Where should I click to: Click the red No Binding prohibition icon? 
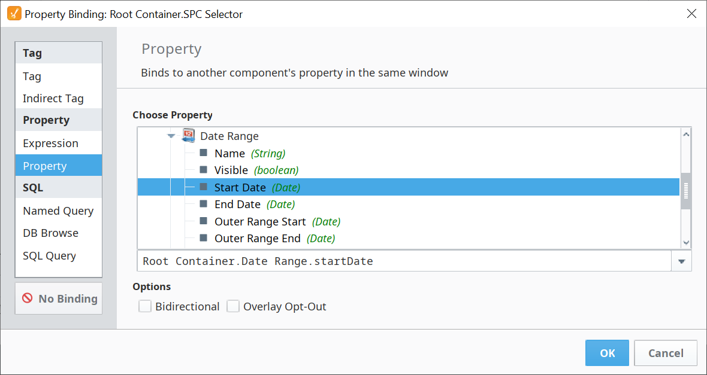click(x=28, y=298)
